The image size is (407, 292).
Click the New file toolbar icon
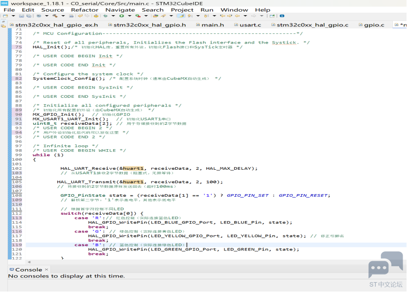[4, 16]
